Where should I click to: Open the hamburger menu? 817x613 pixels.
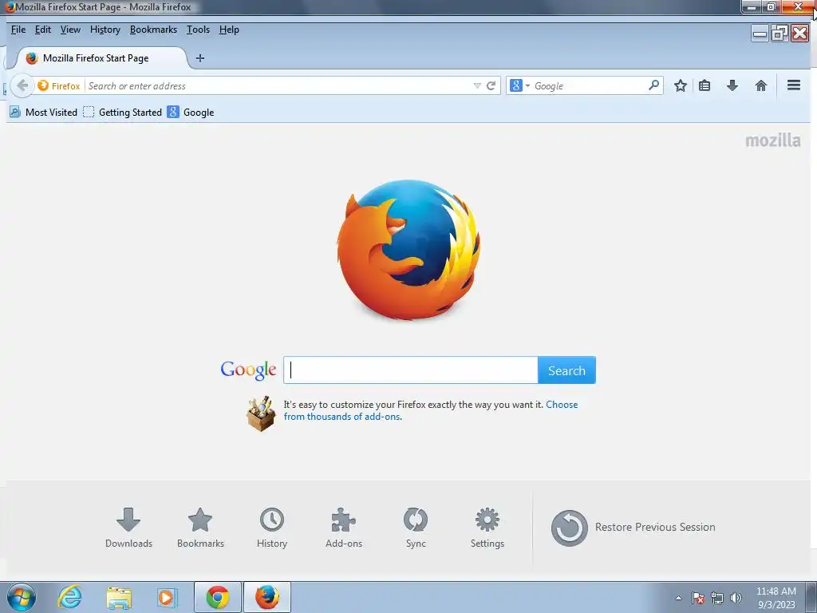pyautogui.click(x=794, y=85)
